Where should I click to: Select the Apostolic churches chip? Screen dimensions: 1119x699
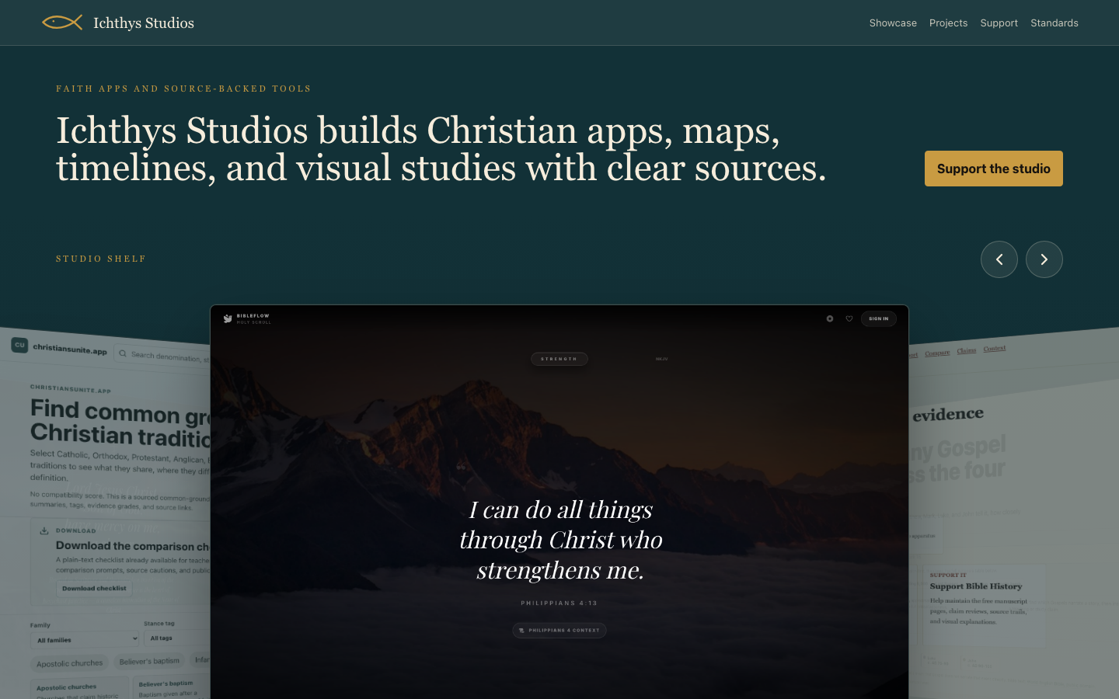[x=70, y=663]
